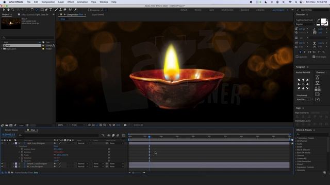Select the Puppet Pin tool
Screen dimensions: 330x185
click(76, 10)
